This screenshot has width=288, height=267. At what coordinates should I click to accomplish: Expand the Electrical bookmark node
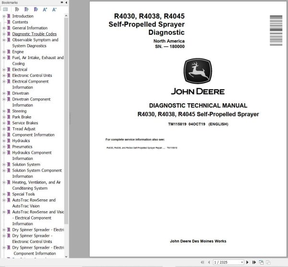4,70
